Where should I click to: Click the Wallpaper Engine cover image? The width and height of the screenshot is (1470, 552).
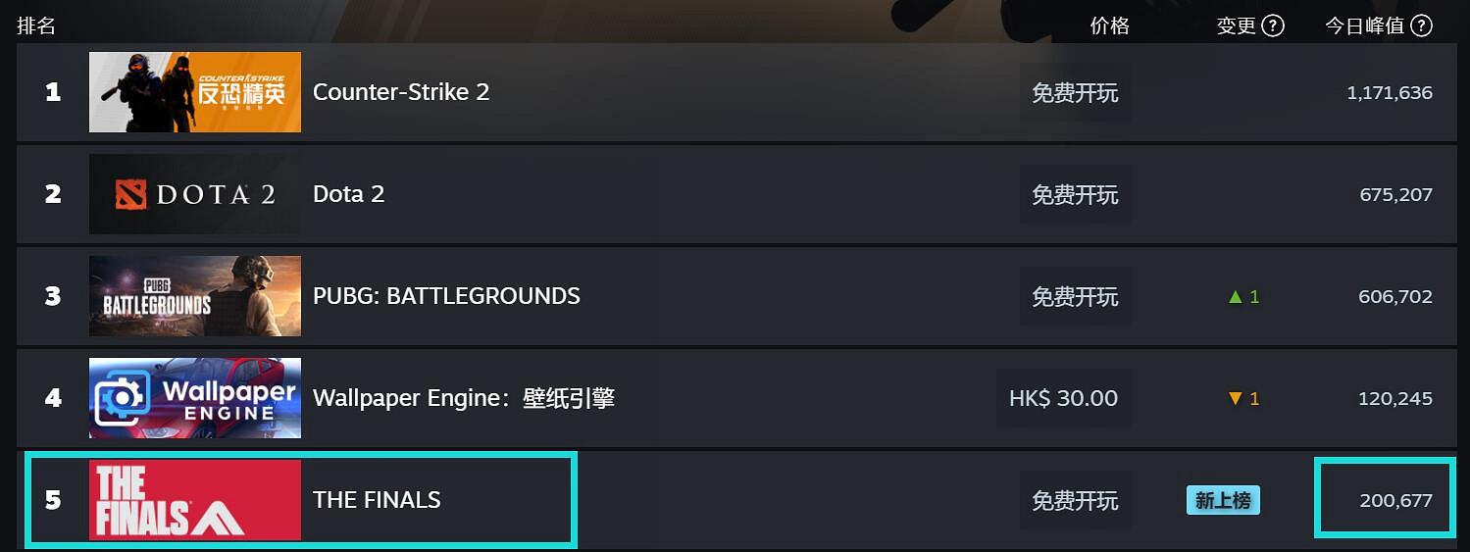pos(195,398)
